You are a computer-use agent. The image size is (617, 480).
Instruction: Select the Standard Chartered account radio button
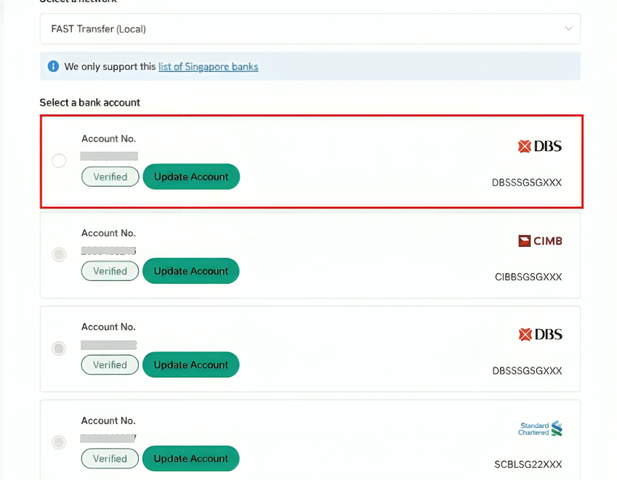click(x=59, y=442)
